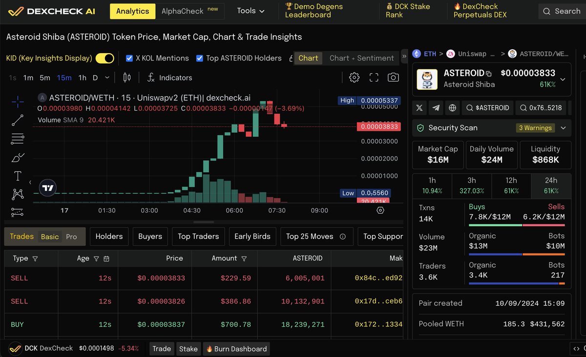This screenshot has width=586, height=357.
Task: Set chart interval to D
Action: [x=95, y=78]
